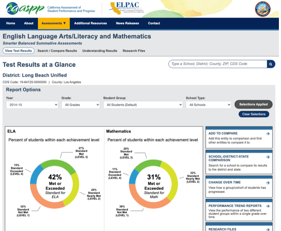Click the Performance Trend Reports arrow icon

coord(268,206)
